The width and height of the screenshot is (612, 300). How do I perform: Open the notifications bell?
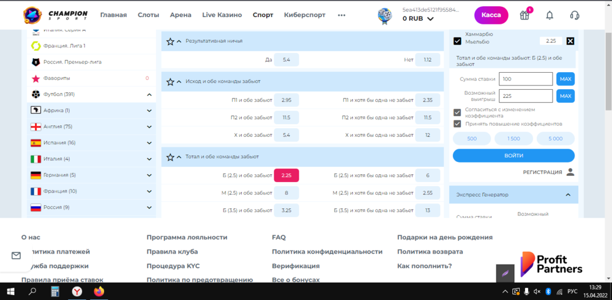(x=550, y=15)
